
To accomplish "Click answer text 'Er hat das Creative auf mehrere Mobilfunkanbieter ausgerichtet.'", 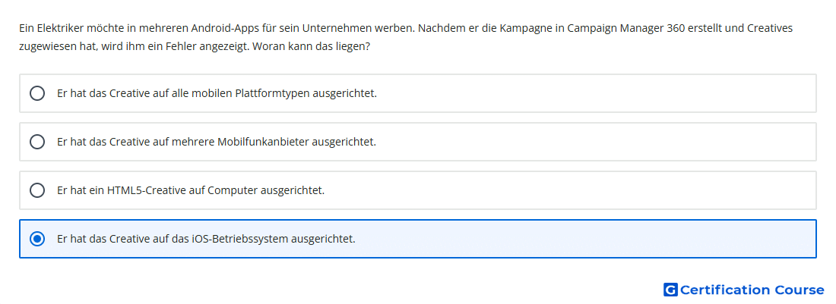I will coord(217,142).
